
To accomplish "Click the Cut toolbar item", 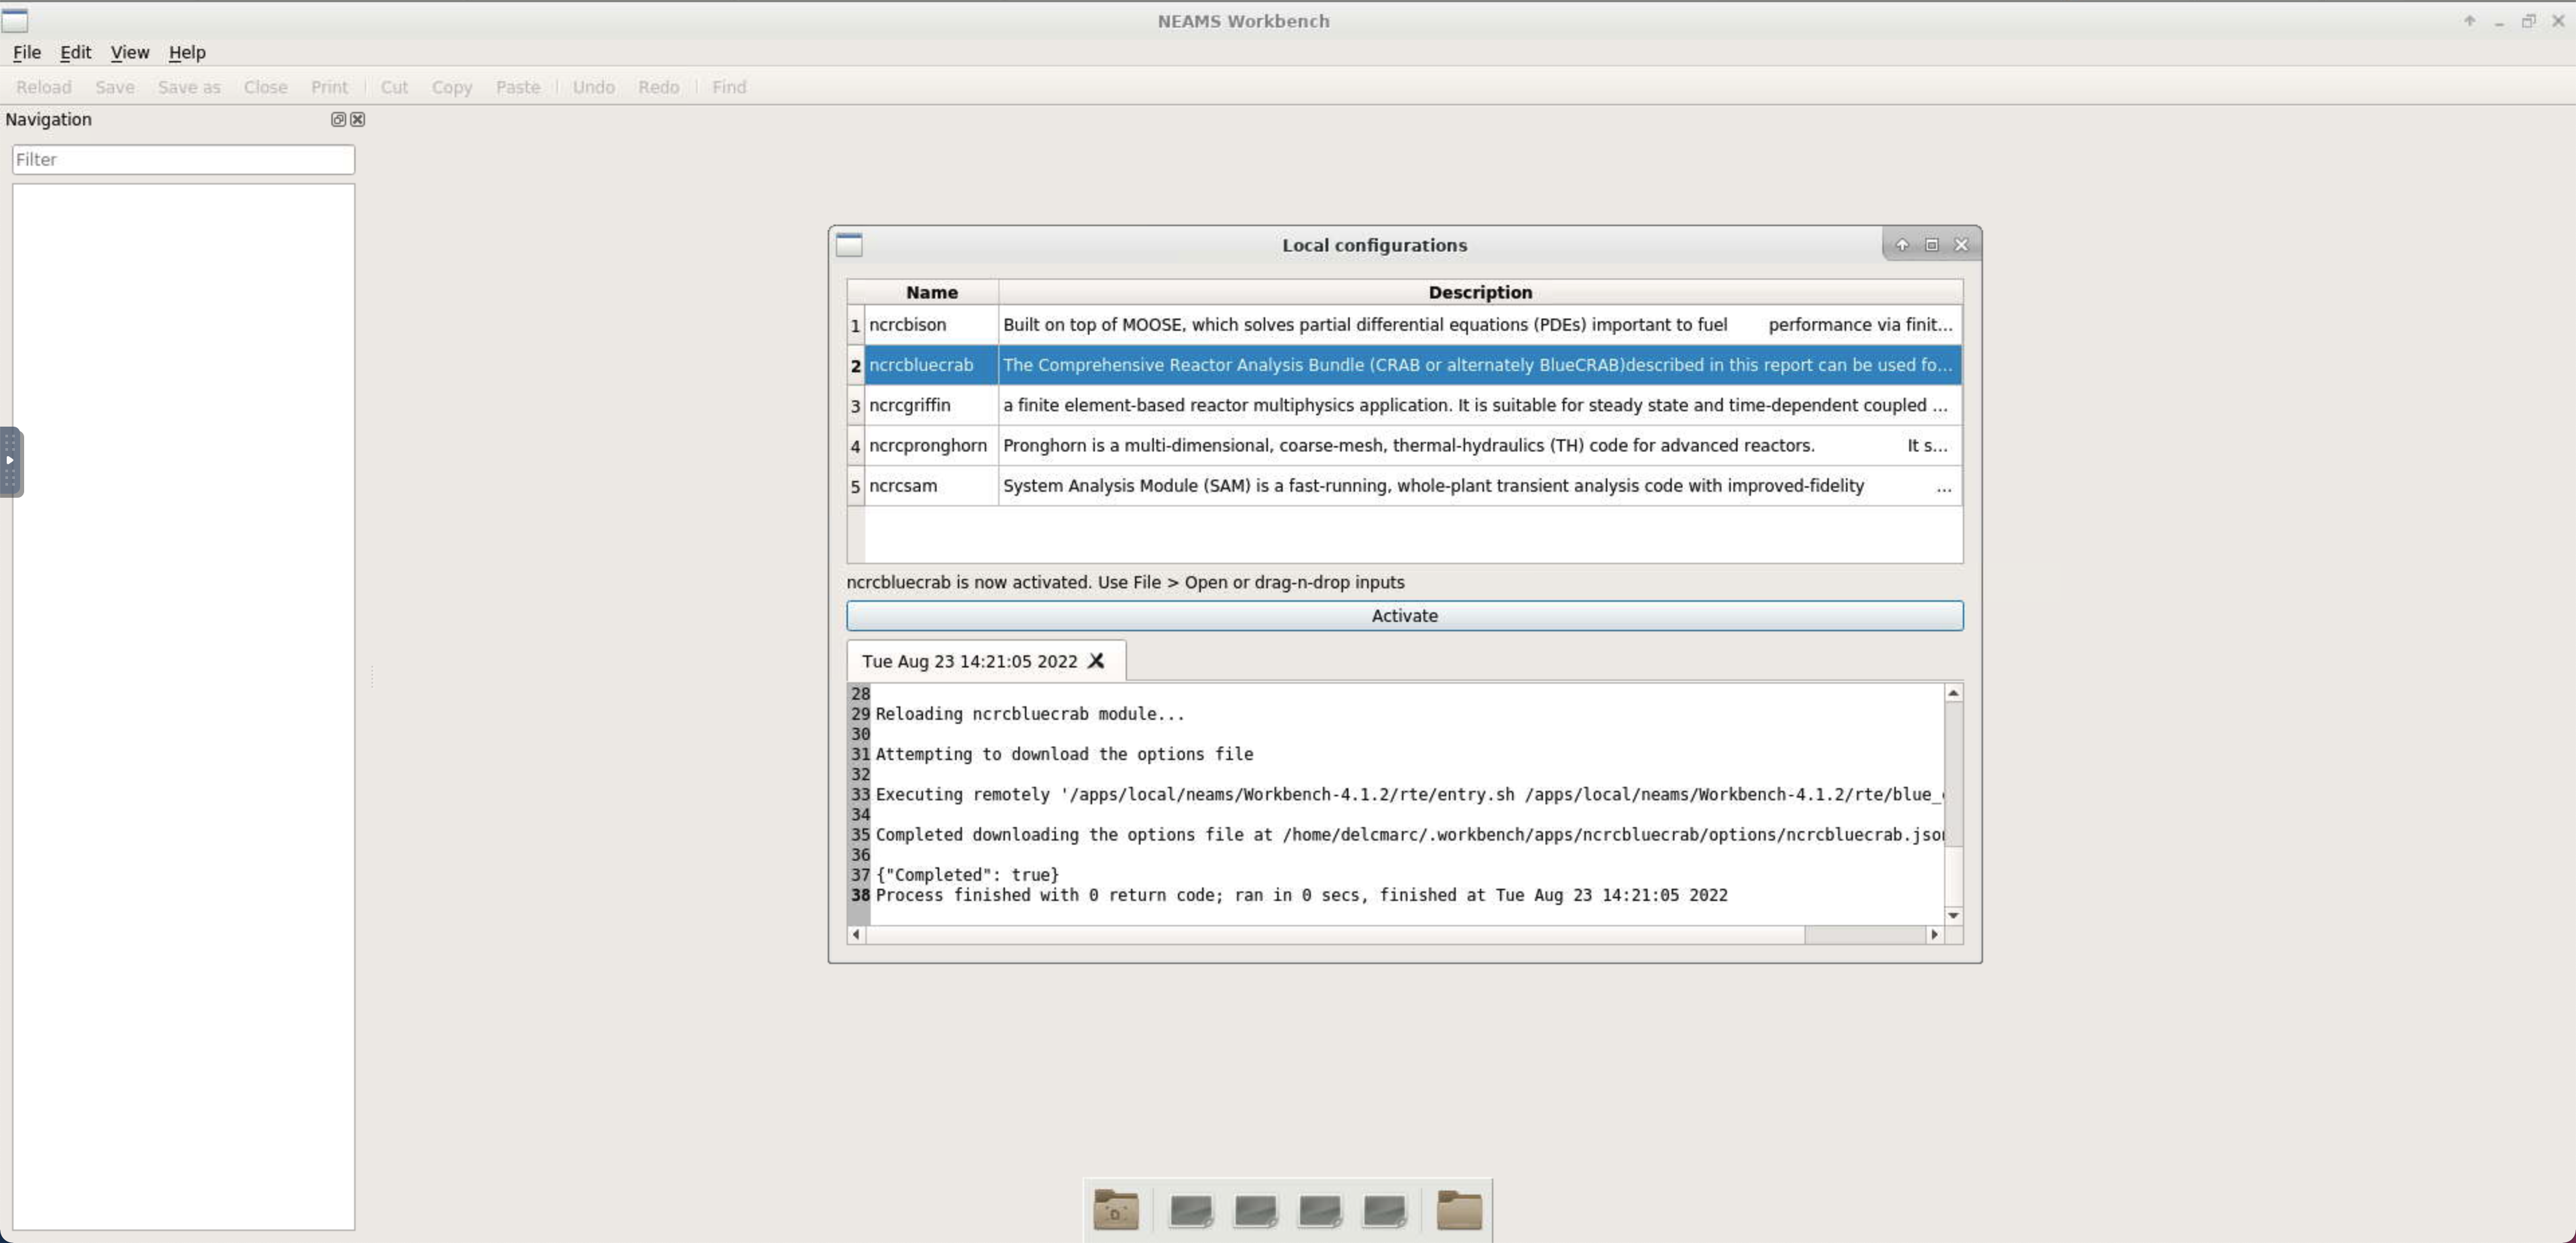I will click(x=394, y=87).
